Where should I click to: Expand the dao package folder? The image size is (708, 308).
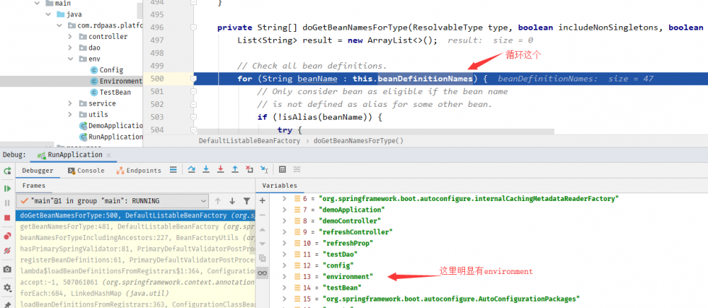coord(70,47)
